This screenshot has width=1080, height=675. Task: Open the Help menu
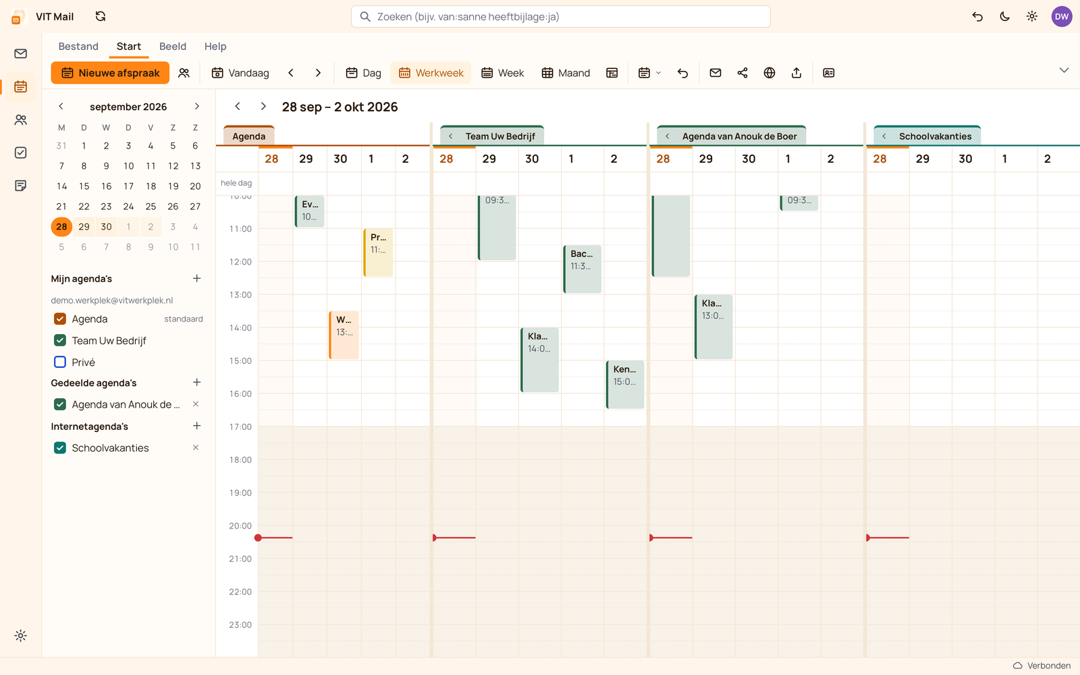click(215, 47)
